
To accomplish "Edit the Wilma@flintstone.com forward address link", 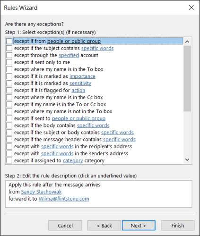I will pyautogui.click(x=64, y=199).
